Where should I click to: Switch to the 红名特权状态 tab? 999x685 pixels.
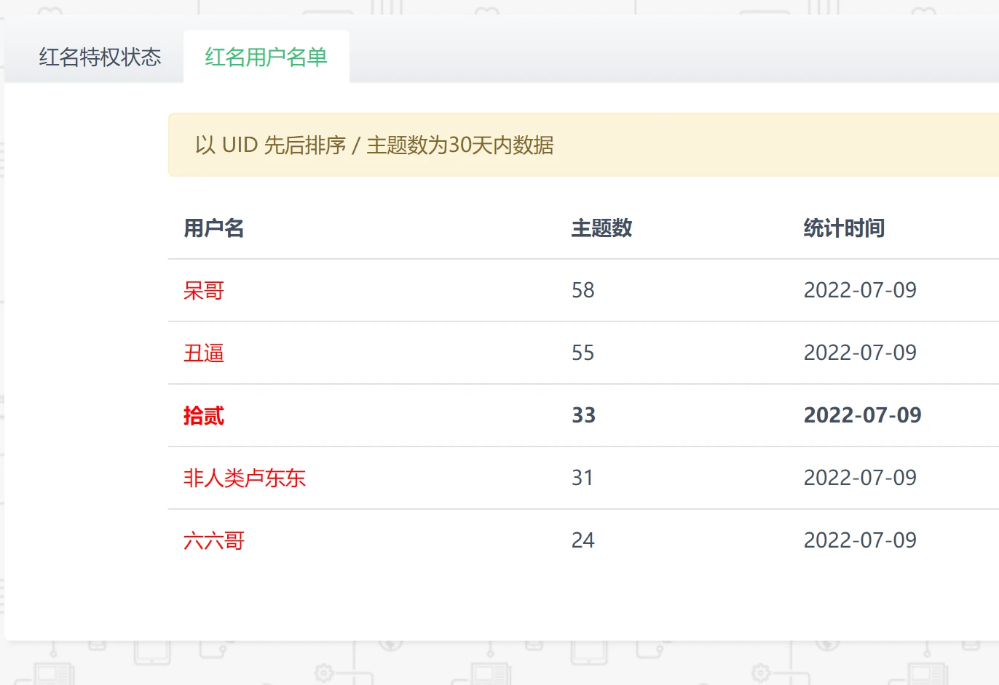tap(100, 57)
